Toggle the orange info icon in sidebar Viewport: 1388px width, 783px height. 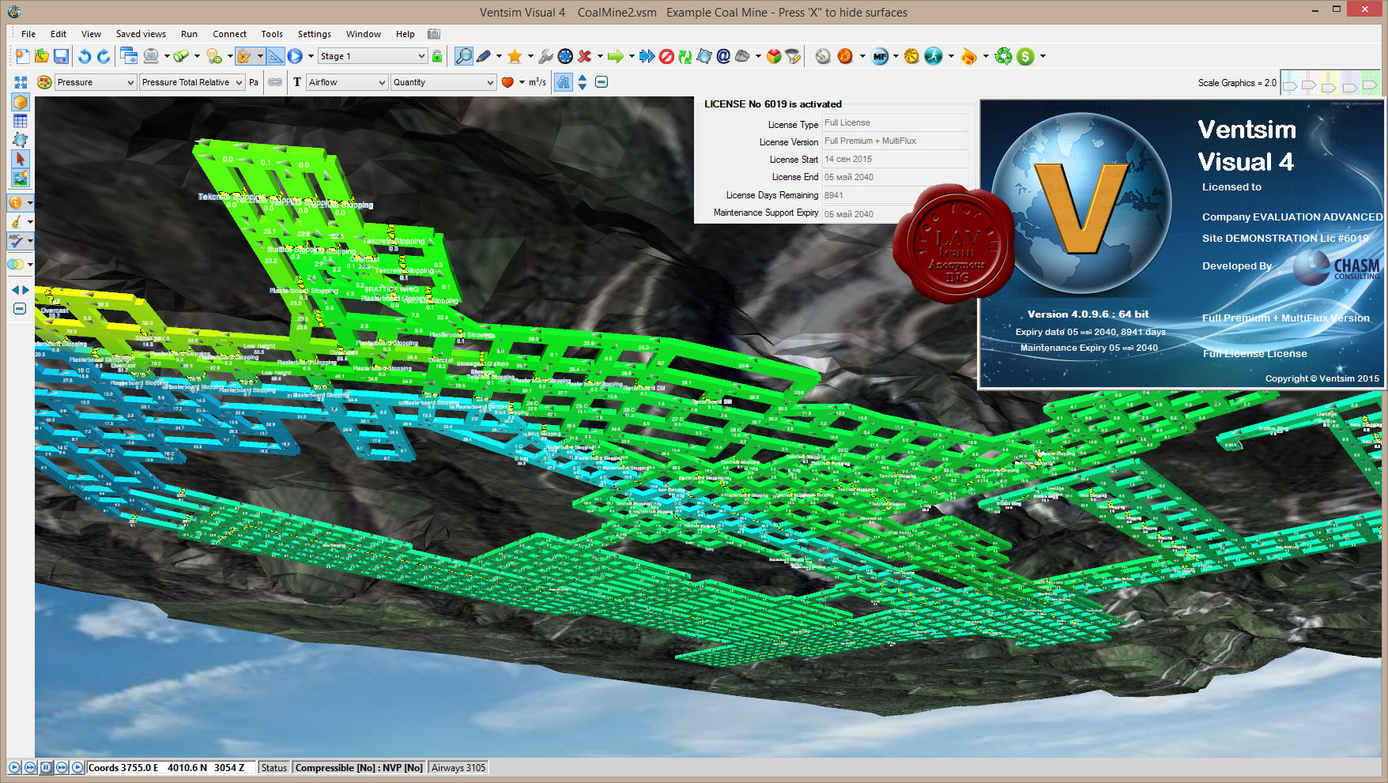16,202
